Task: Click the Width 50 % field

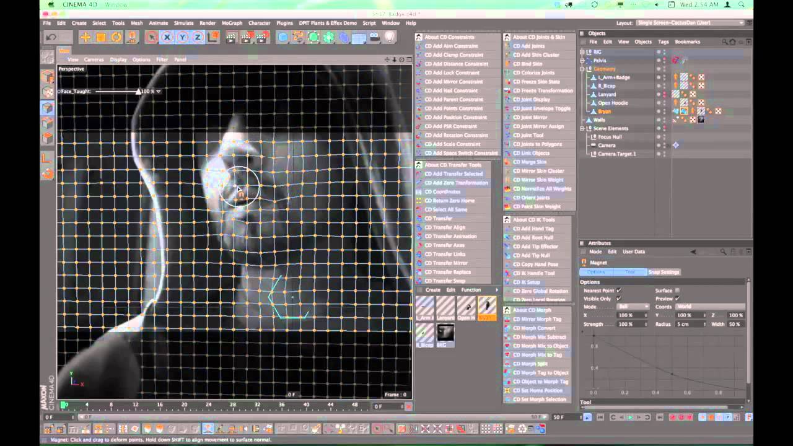Action: tap(735, 324)
